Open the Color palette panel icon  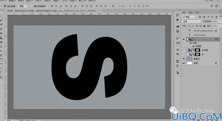178,26
